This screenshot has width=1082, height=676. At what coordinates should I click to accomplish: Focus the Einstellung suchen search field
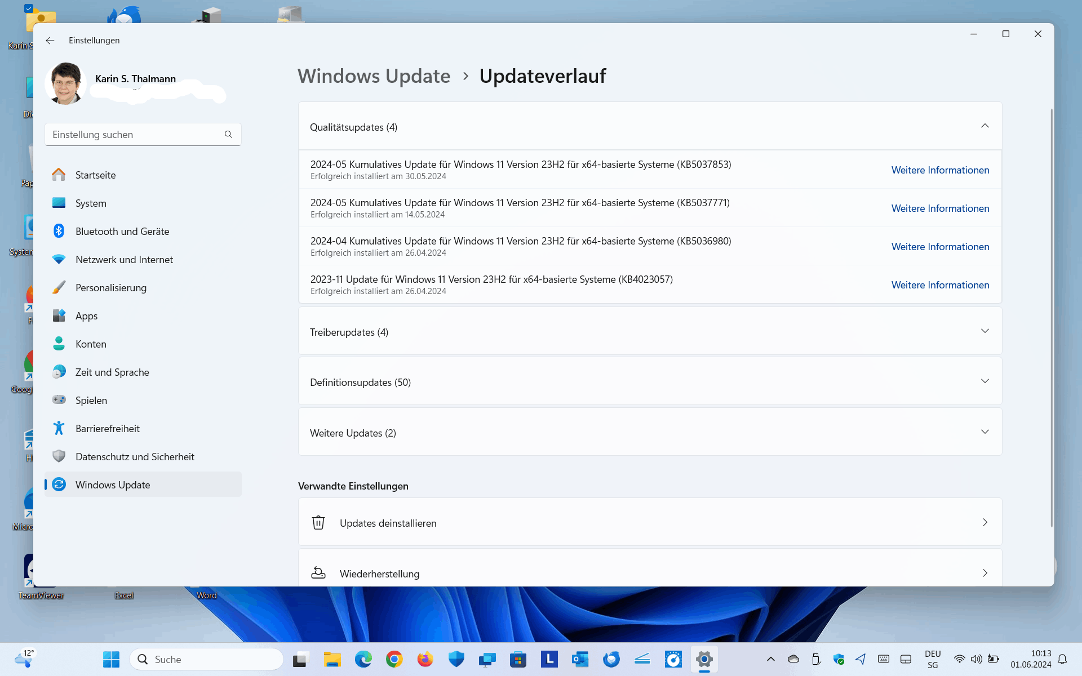[134, 135]
